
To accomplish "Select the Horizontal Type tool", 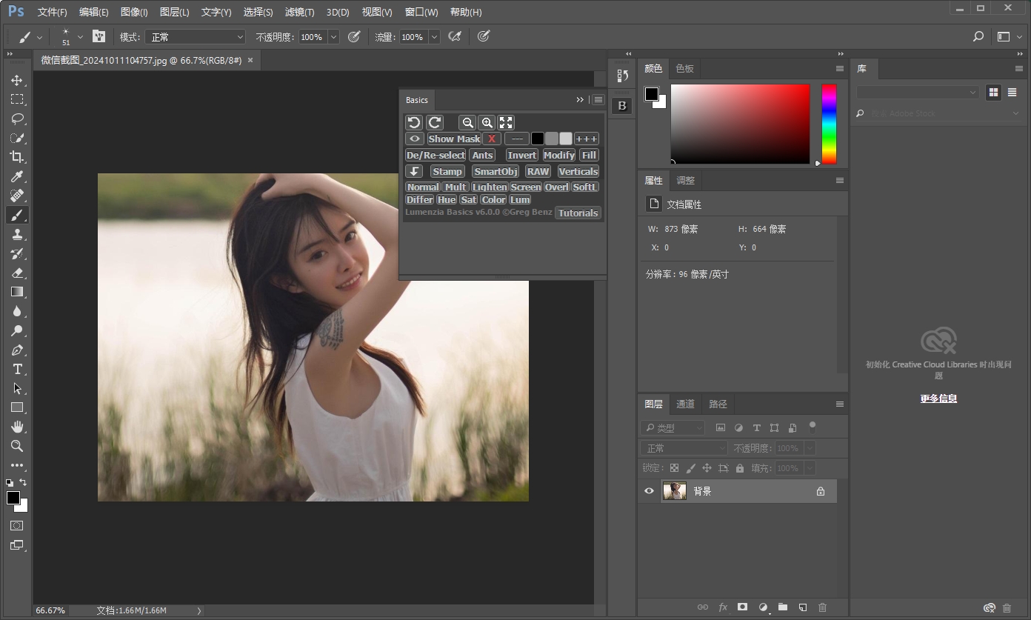I will (16, 369).
